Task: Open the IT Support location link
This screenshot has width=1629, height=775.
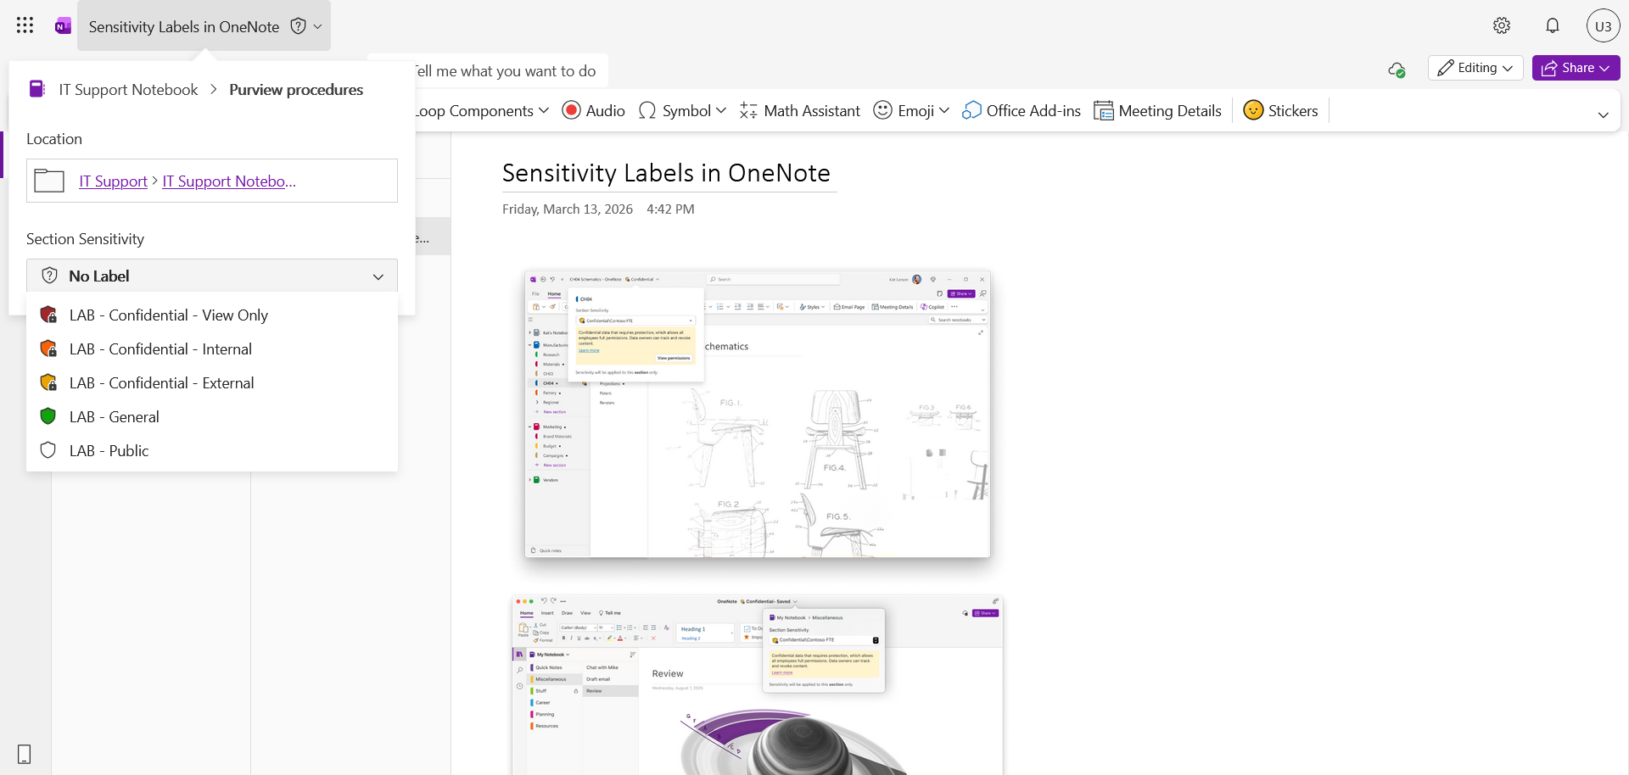Action: tap(113, 181)
